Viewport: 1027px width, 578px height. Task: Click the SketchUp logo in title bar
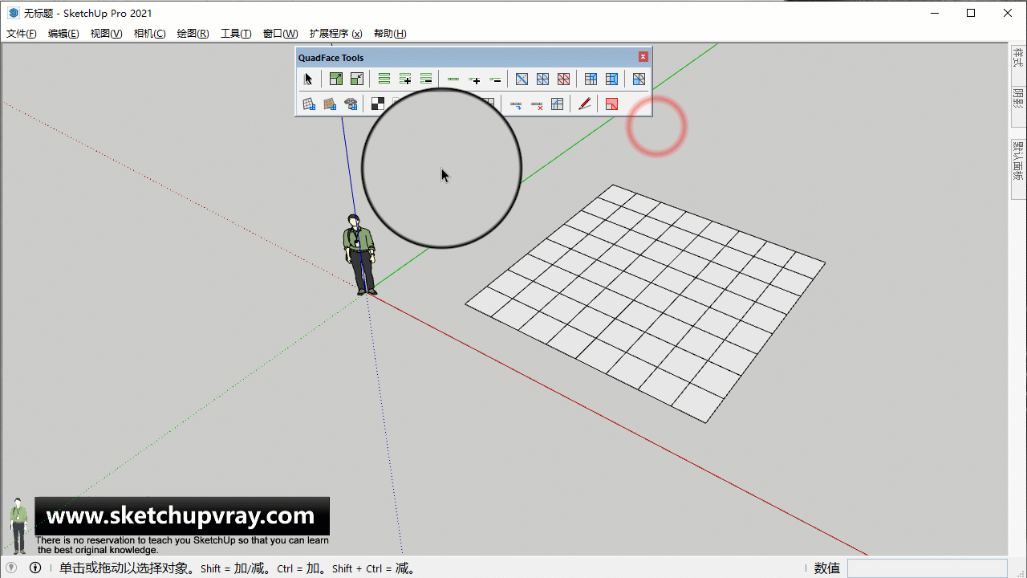point(13,13)
